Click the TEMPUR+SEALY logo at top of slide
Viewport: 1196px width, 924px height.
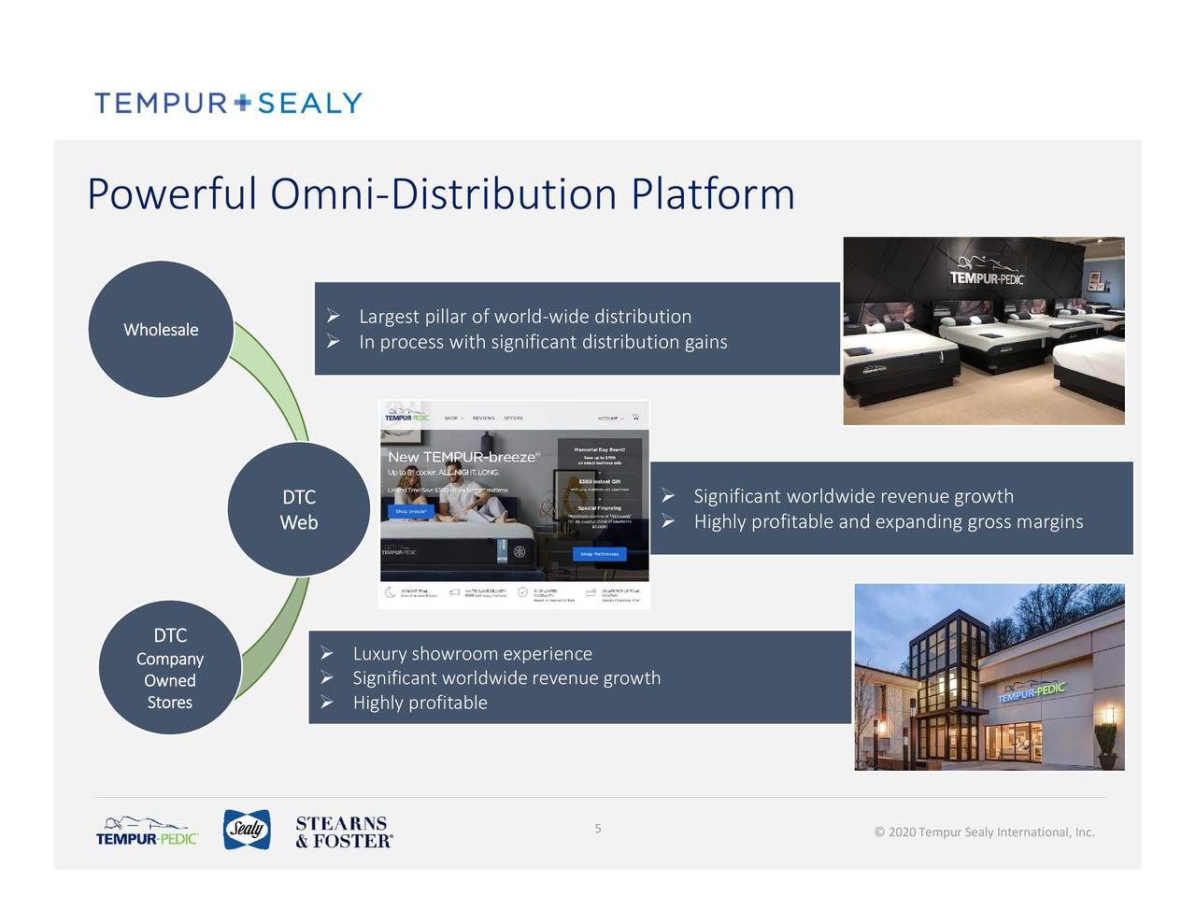[227, 103]
